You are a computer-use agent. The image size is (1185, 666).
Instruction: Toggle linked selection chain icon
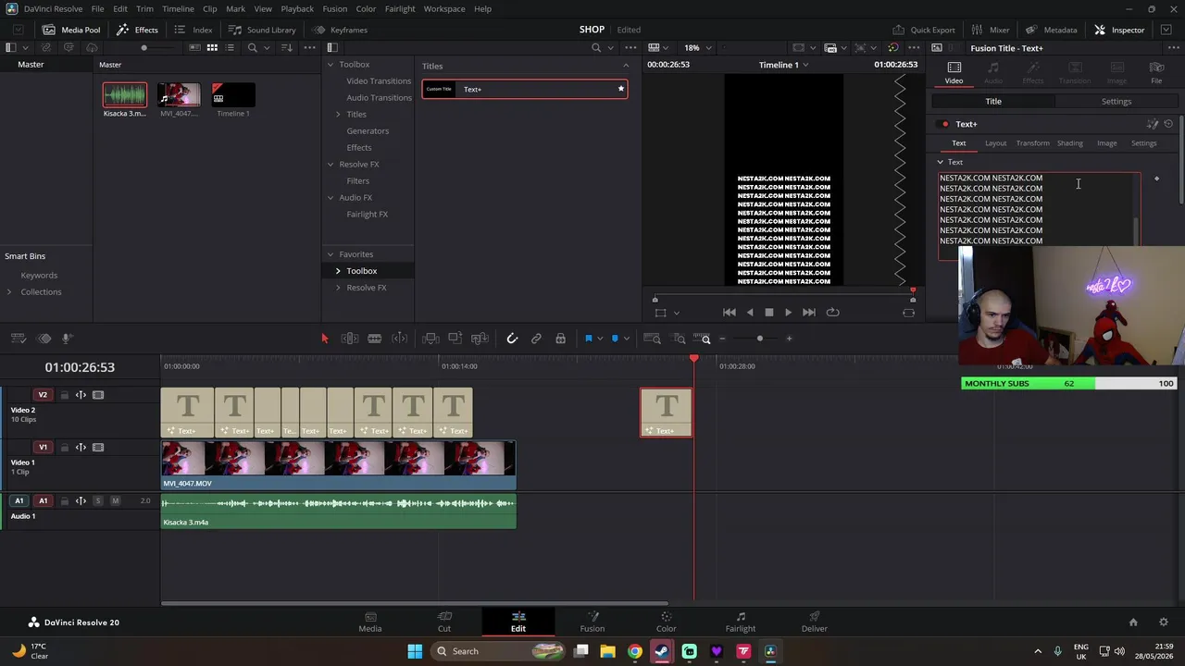536,339
